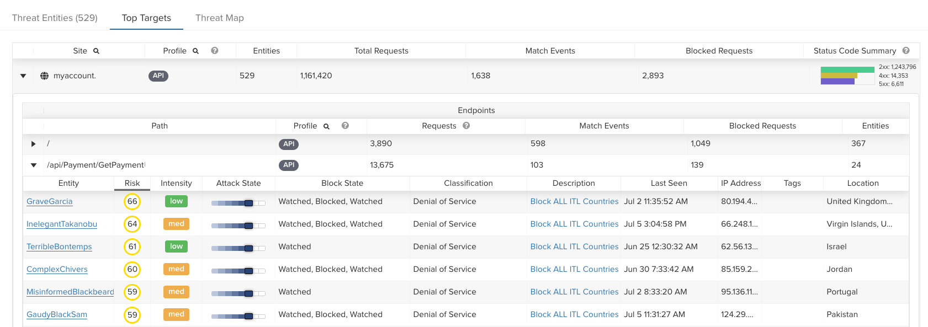
Task: Expand the root path endpoint row
Action: point(34,144)
